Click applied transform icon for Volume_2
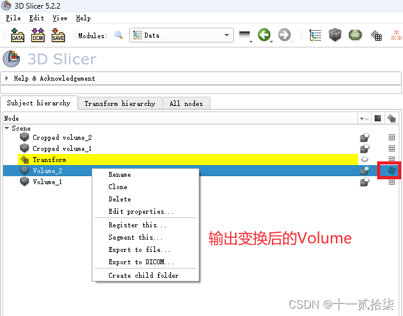Image resolution: width=403 pixels, height=316 pixels. [391, 171]
